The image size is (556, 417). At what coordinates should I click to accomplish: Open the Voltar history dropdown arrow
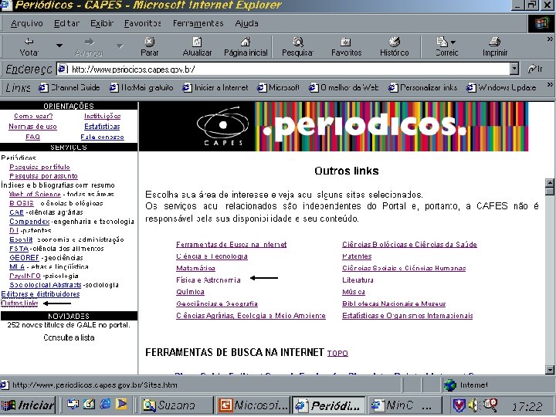pyautogui.click(x=59, y=46)
